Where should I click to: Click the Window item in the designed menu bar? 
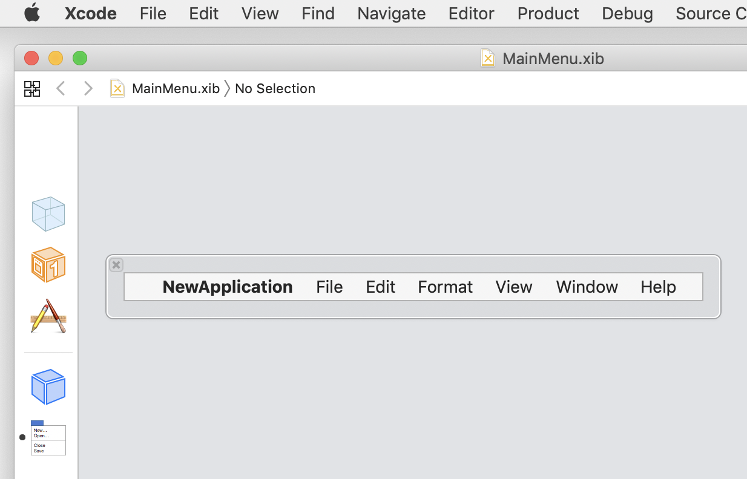[586, 287]
